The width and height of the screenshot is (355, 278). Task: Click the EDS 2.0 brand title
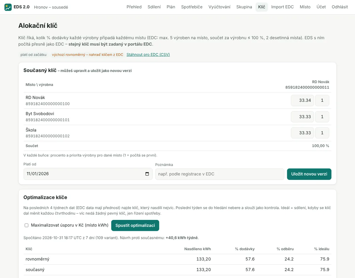[x=22, y=7]
